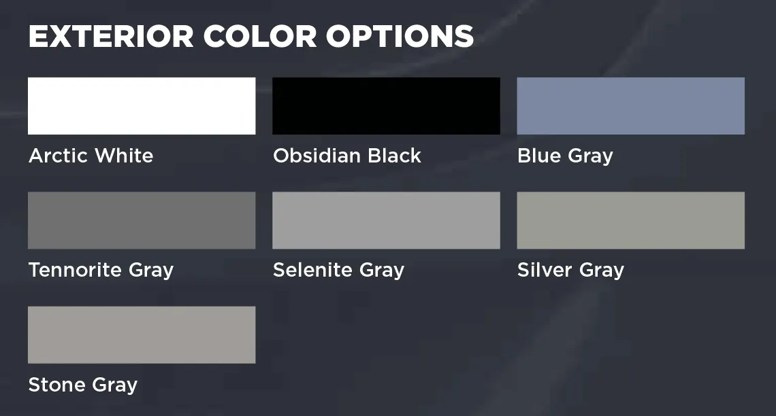Click the word "Tennorite" under the dark gray swatch
This screenshot has height=416, width=776.
[68, 270]
